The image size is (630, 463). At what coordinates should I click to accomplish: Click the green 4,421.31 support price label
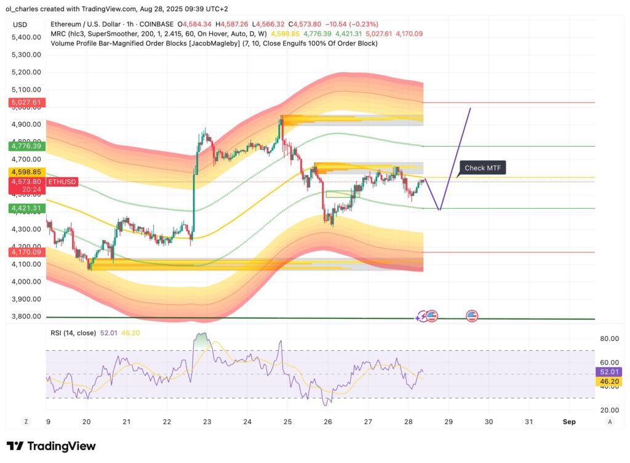(27, 208)
